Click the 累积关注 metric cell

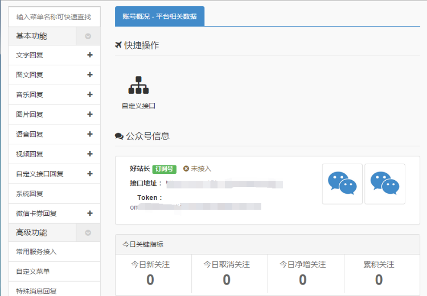(382, 273)
